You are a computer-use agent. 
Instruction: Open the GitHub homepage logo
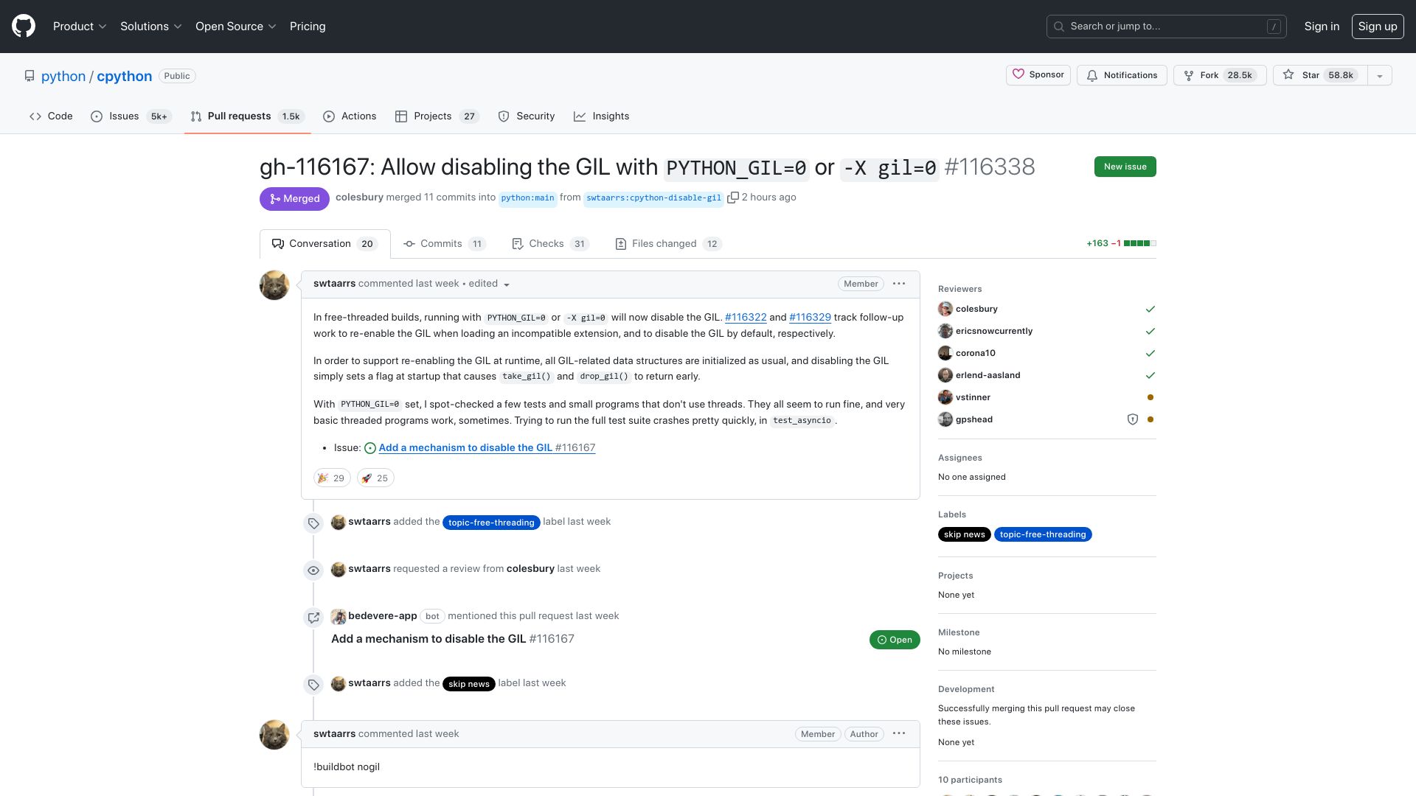coord(24,27)
